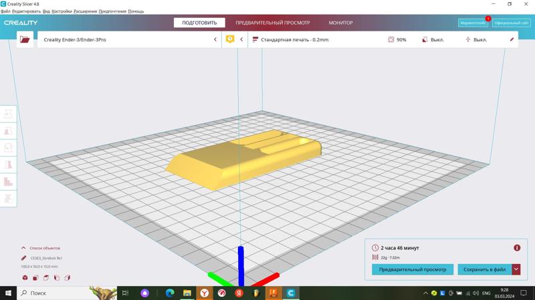Click Сохранить в файл button

[x=484, y=269]
